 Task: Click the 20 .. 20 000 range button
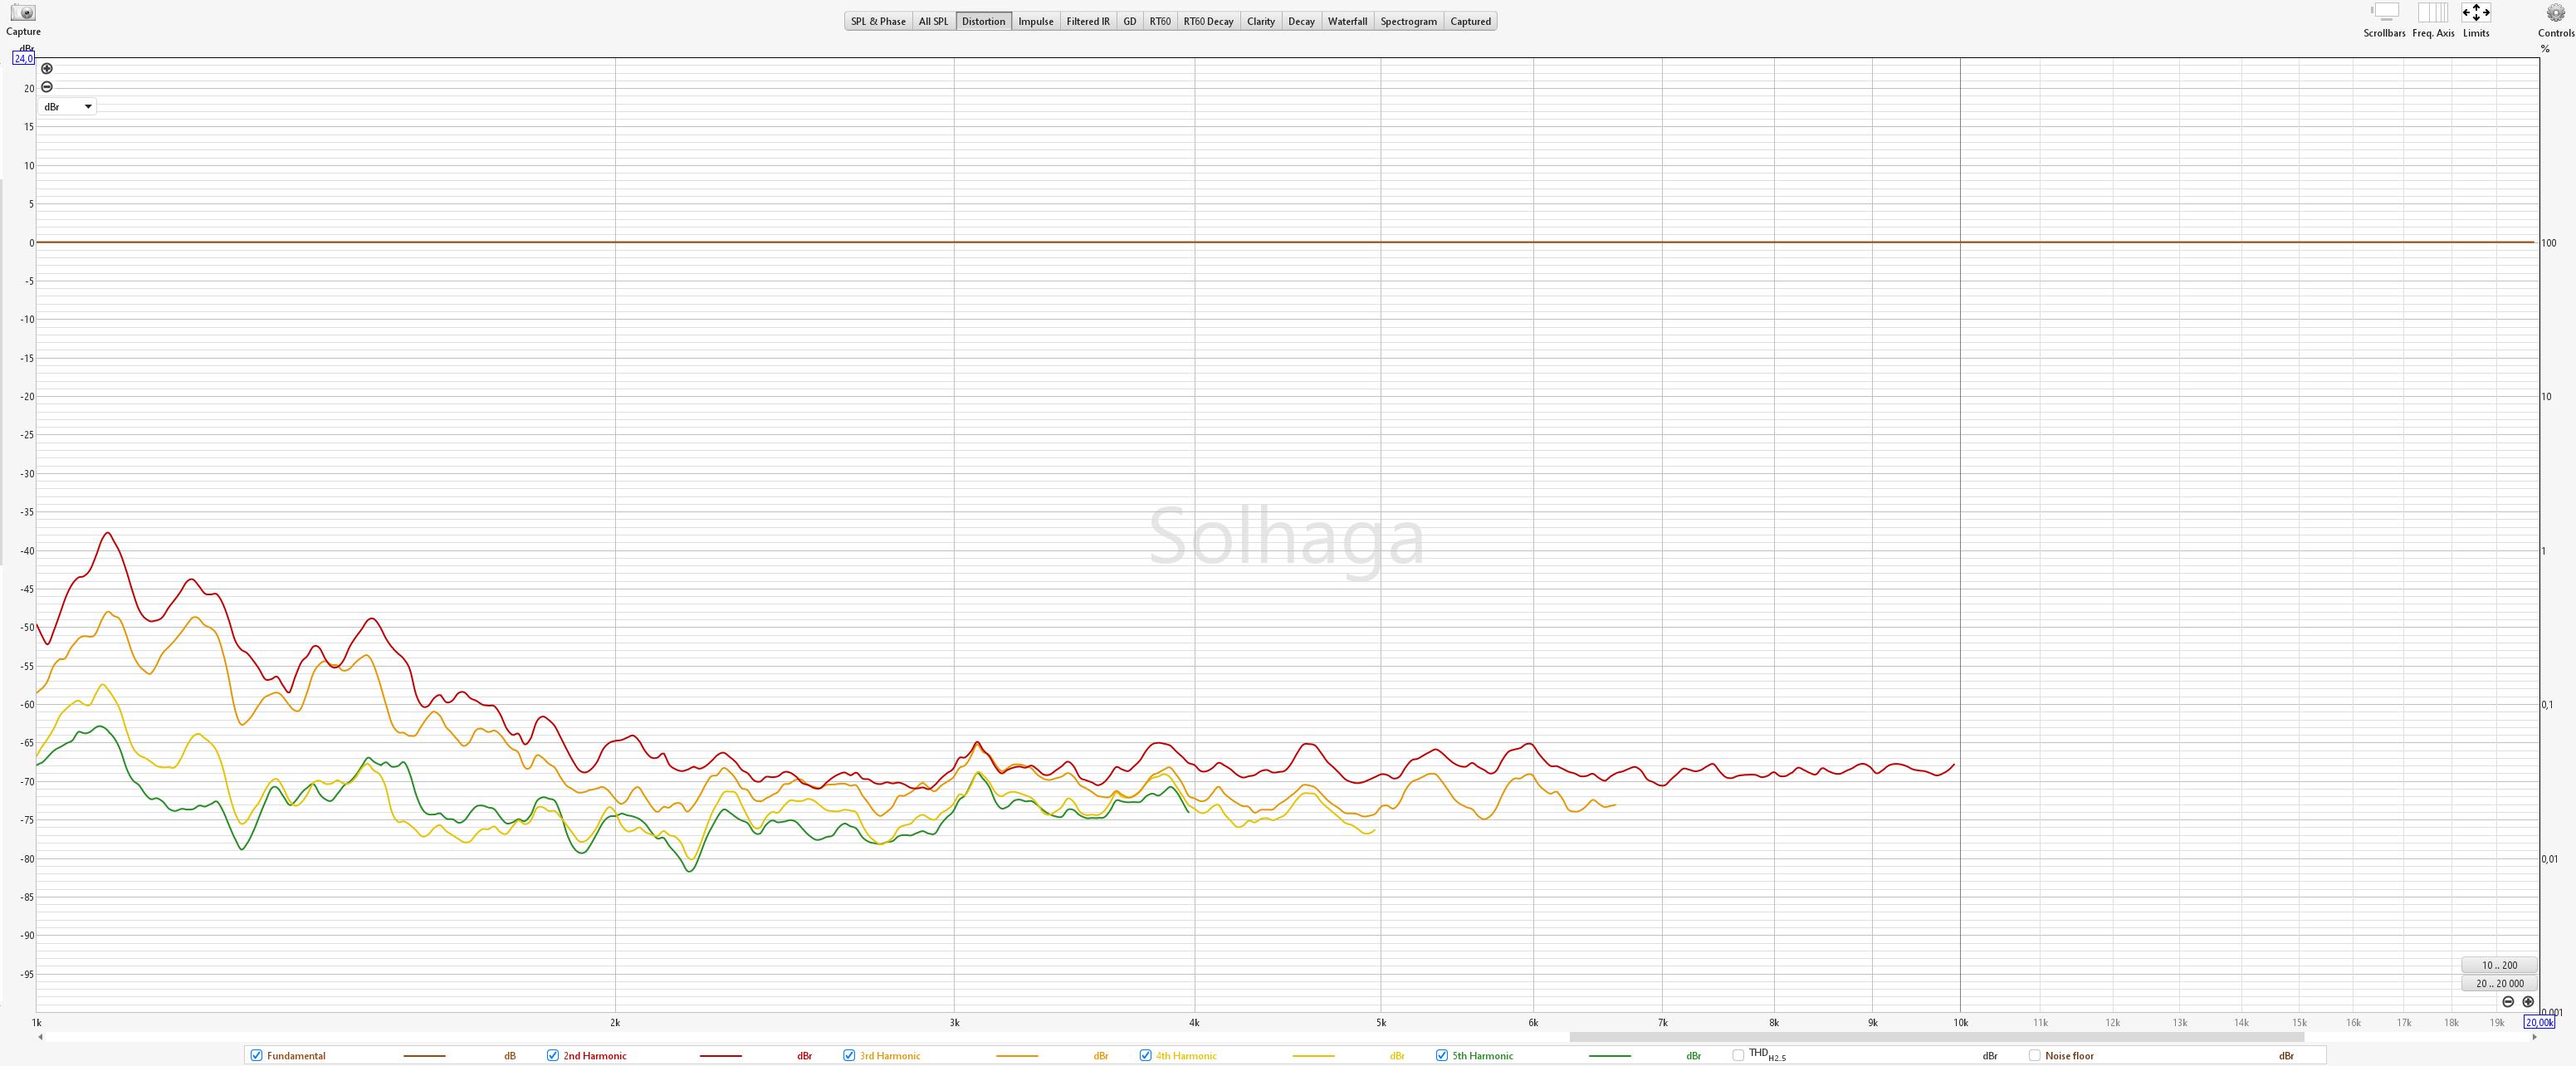2499,983
